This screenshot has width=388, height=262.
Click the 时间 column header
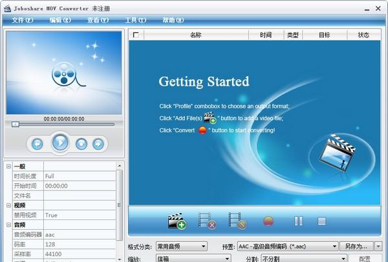click(266, 35)
